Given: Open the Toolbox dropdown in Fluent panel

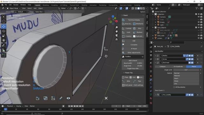Looking at the screenshot, I should 133,57.
